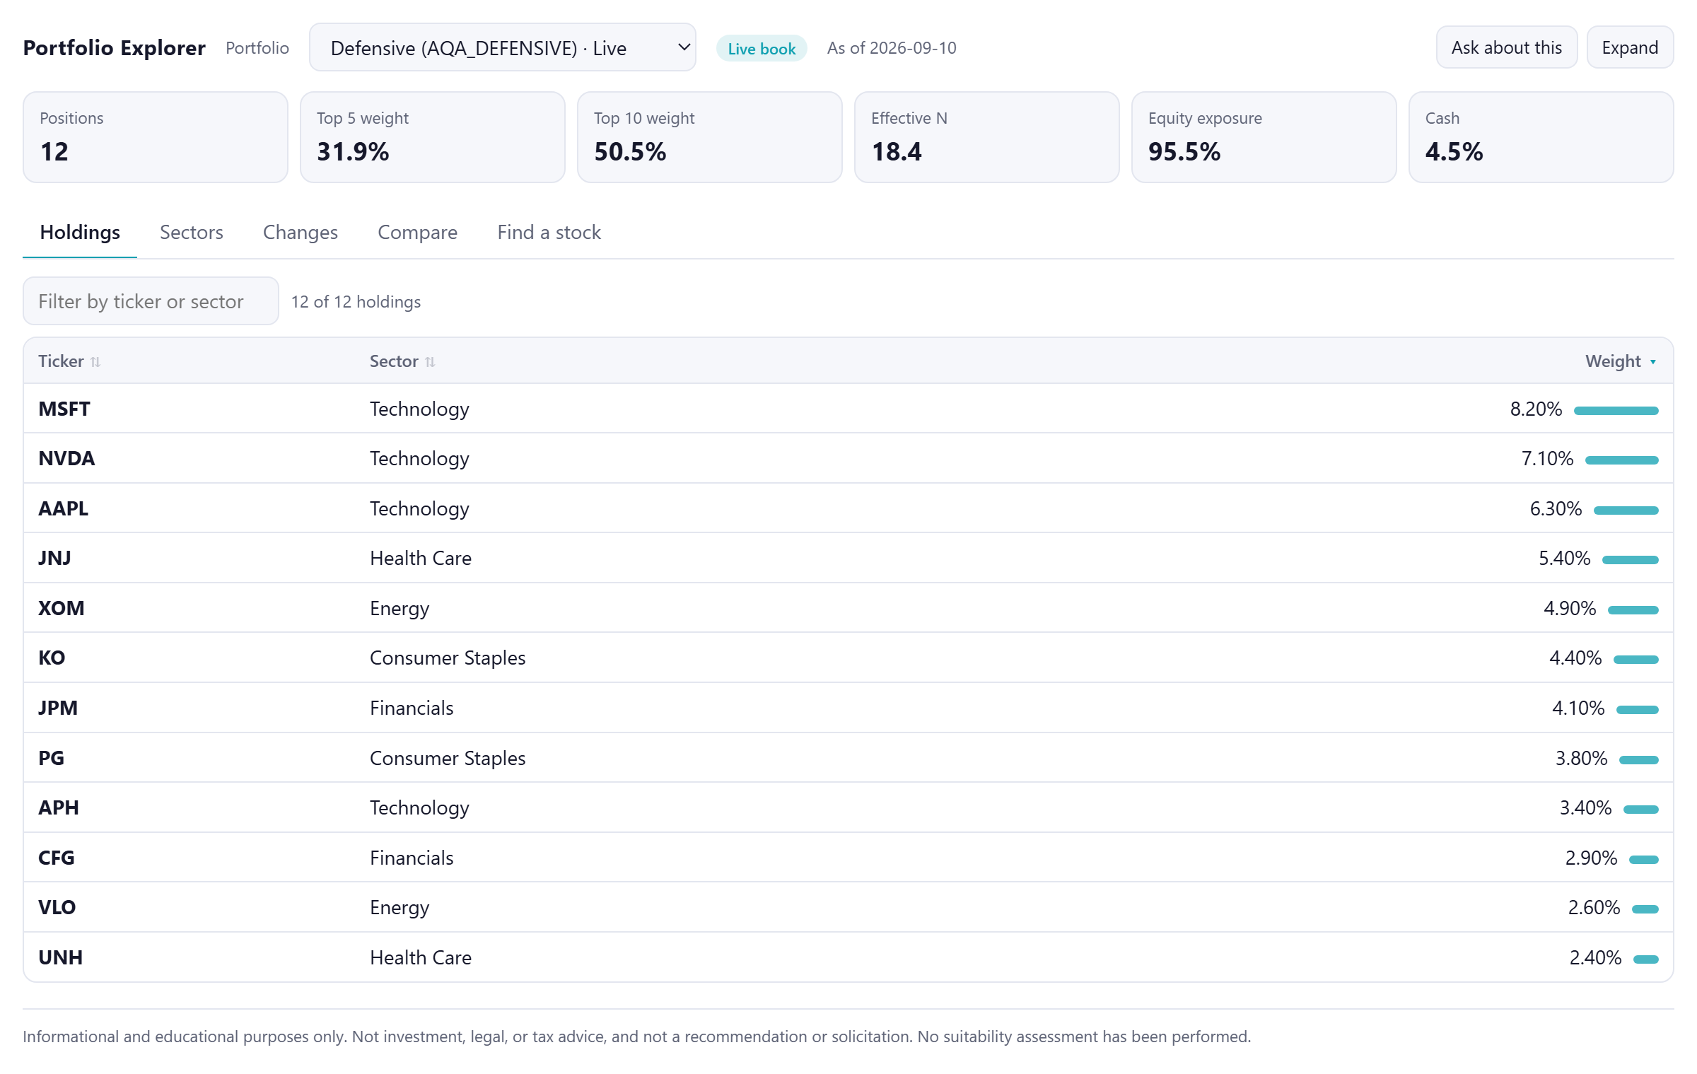1697x1074 pixels.
Task: Click the Top 5 weight card
Action: pyautogui.click(x=433, y=137)
